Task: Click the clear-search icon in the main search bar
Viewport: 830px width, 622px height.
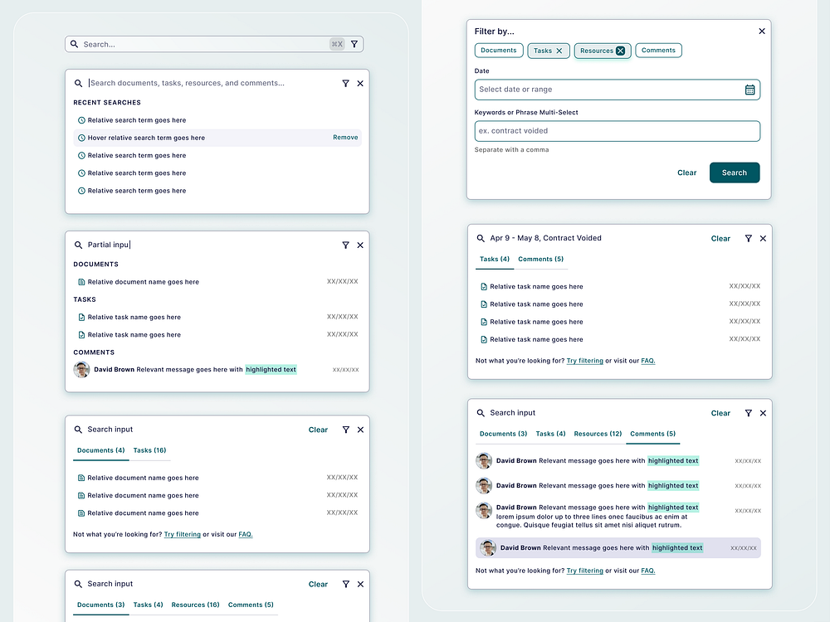Action: tap(337, 44)
